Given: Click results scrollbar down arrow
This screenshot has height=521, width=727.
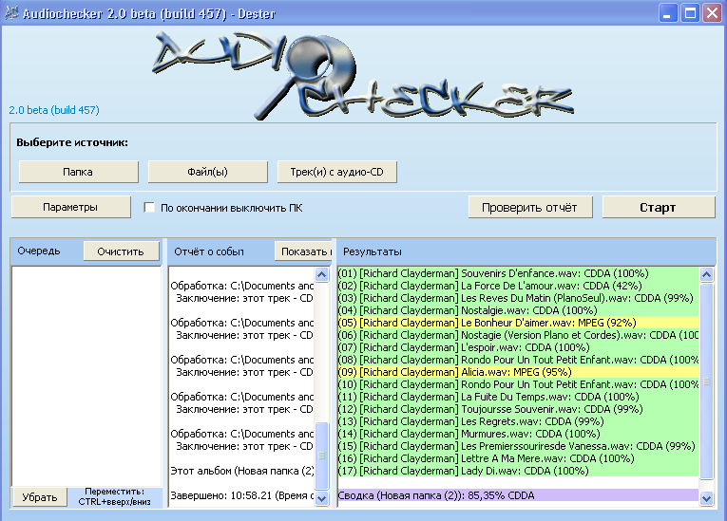Looking at the screenshot, I should pyautogui.click(x=706, y=498).
